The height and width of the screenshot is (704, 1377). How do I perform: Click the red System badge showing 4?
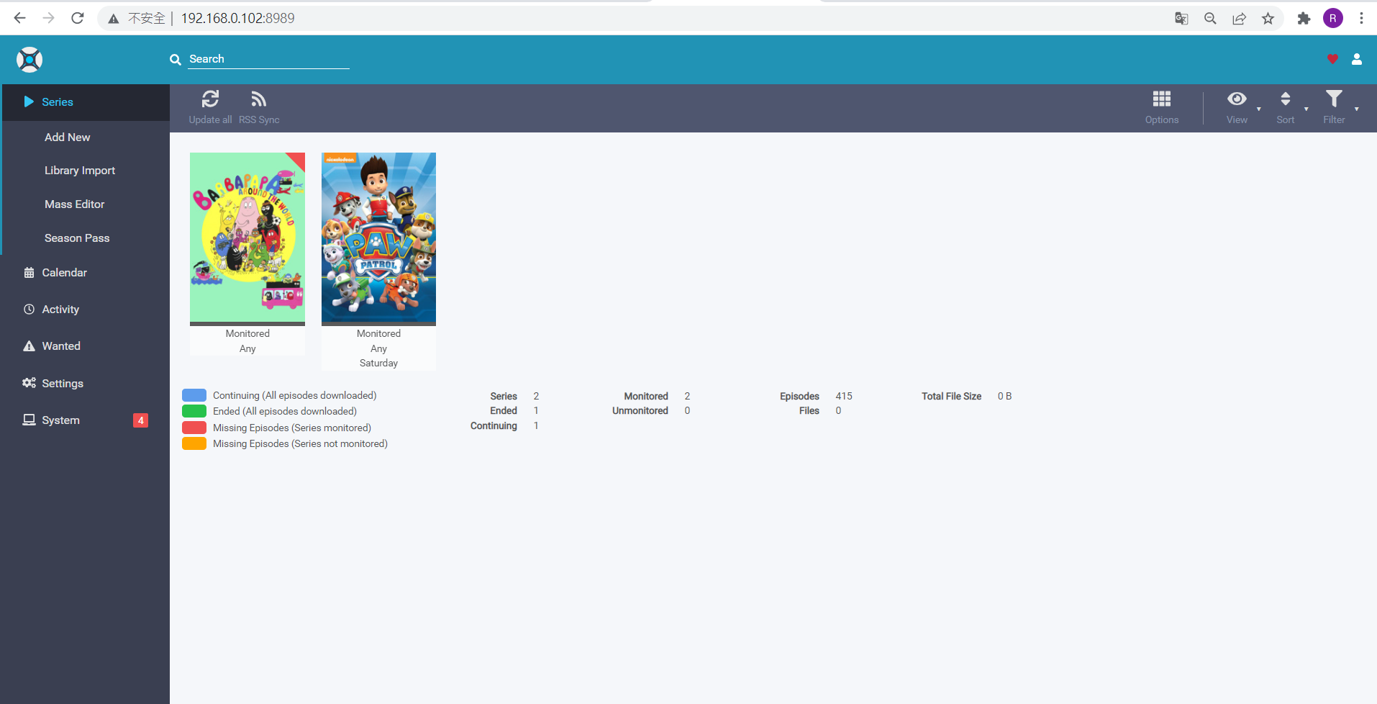tap(141, 420)
